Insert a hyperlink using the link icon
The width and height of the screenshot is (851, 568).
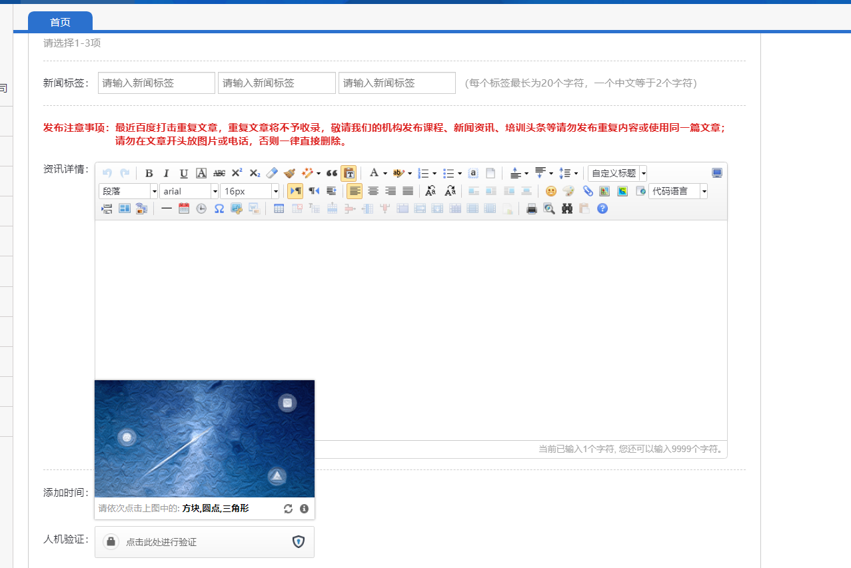tap(587, 191)
